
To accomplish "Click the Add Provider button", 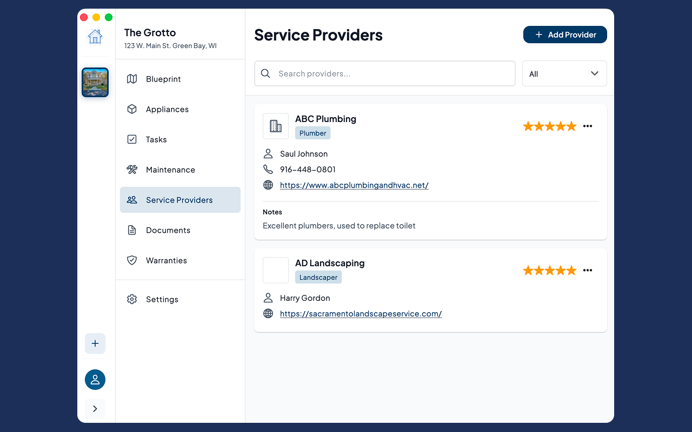I will [x=565, y=35].
